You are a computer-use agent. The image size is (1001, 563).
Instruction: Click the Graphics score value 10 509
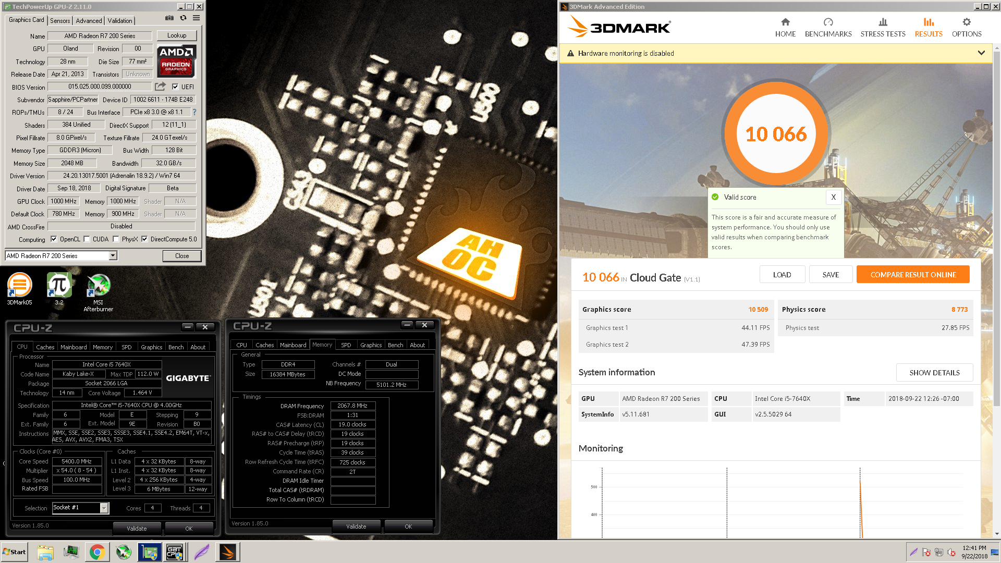758,310
